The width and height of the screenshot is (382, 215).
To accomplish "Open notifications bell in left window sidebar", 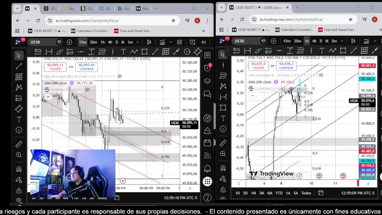I will coord(207,168).
